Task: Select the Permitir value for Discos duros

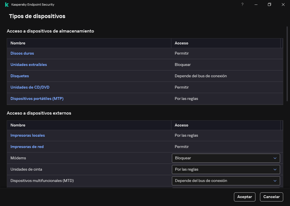Action: coord(182,53)
